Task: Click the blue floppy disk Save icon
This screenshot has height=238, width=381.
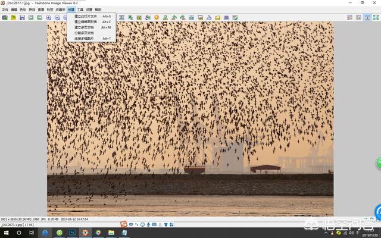Action: pos(22,18)
